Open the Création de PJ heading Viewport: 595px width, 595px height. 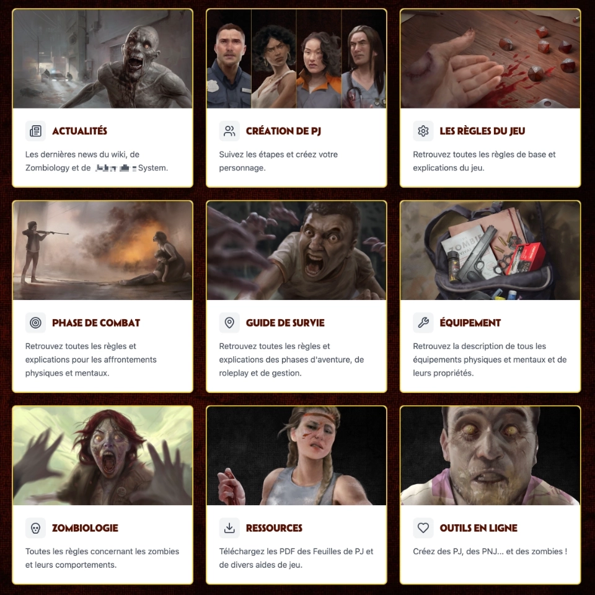coord(283,131)
